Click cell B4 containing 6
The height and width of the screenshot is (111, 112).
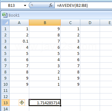point(45,47)
